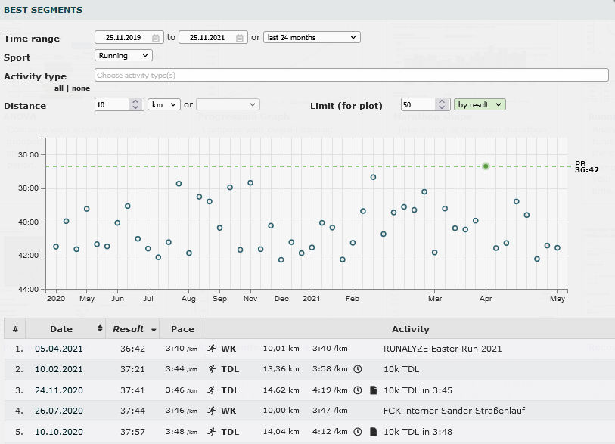The height and width of the screenshot is (444, 615).
Task: Open RUNALYZE Easter Run 2021 activity
Action: pyautogui.click(x=443, y=349)
